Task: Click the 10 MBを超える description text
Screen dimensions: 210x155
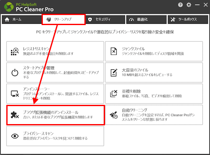Action: point(147,75)
